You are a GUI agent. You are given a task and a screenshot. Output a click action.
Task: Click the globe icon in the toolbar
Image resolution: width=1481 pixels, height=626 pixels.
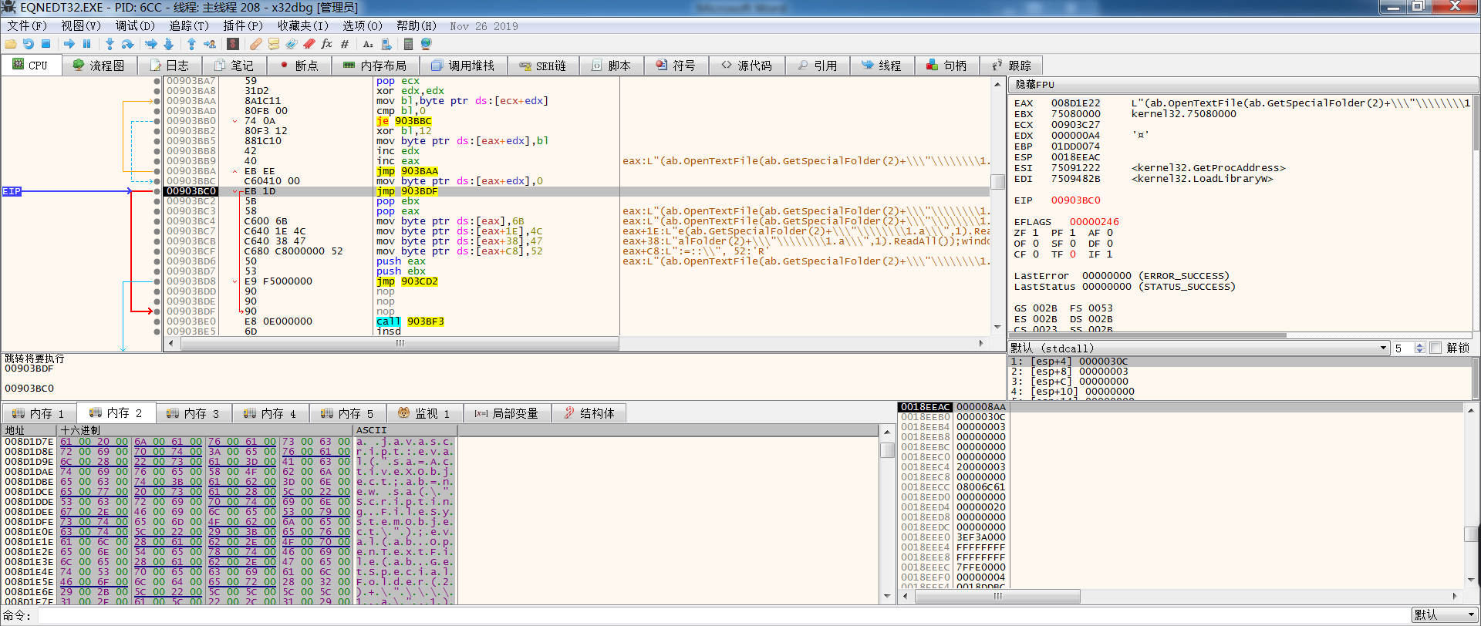click(x=426, y=44)
